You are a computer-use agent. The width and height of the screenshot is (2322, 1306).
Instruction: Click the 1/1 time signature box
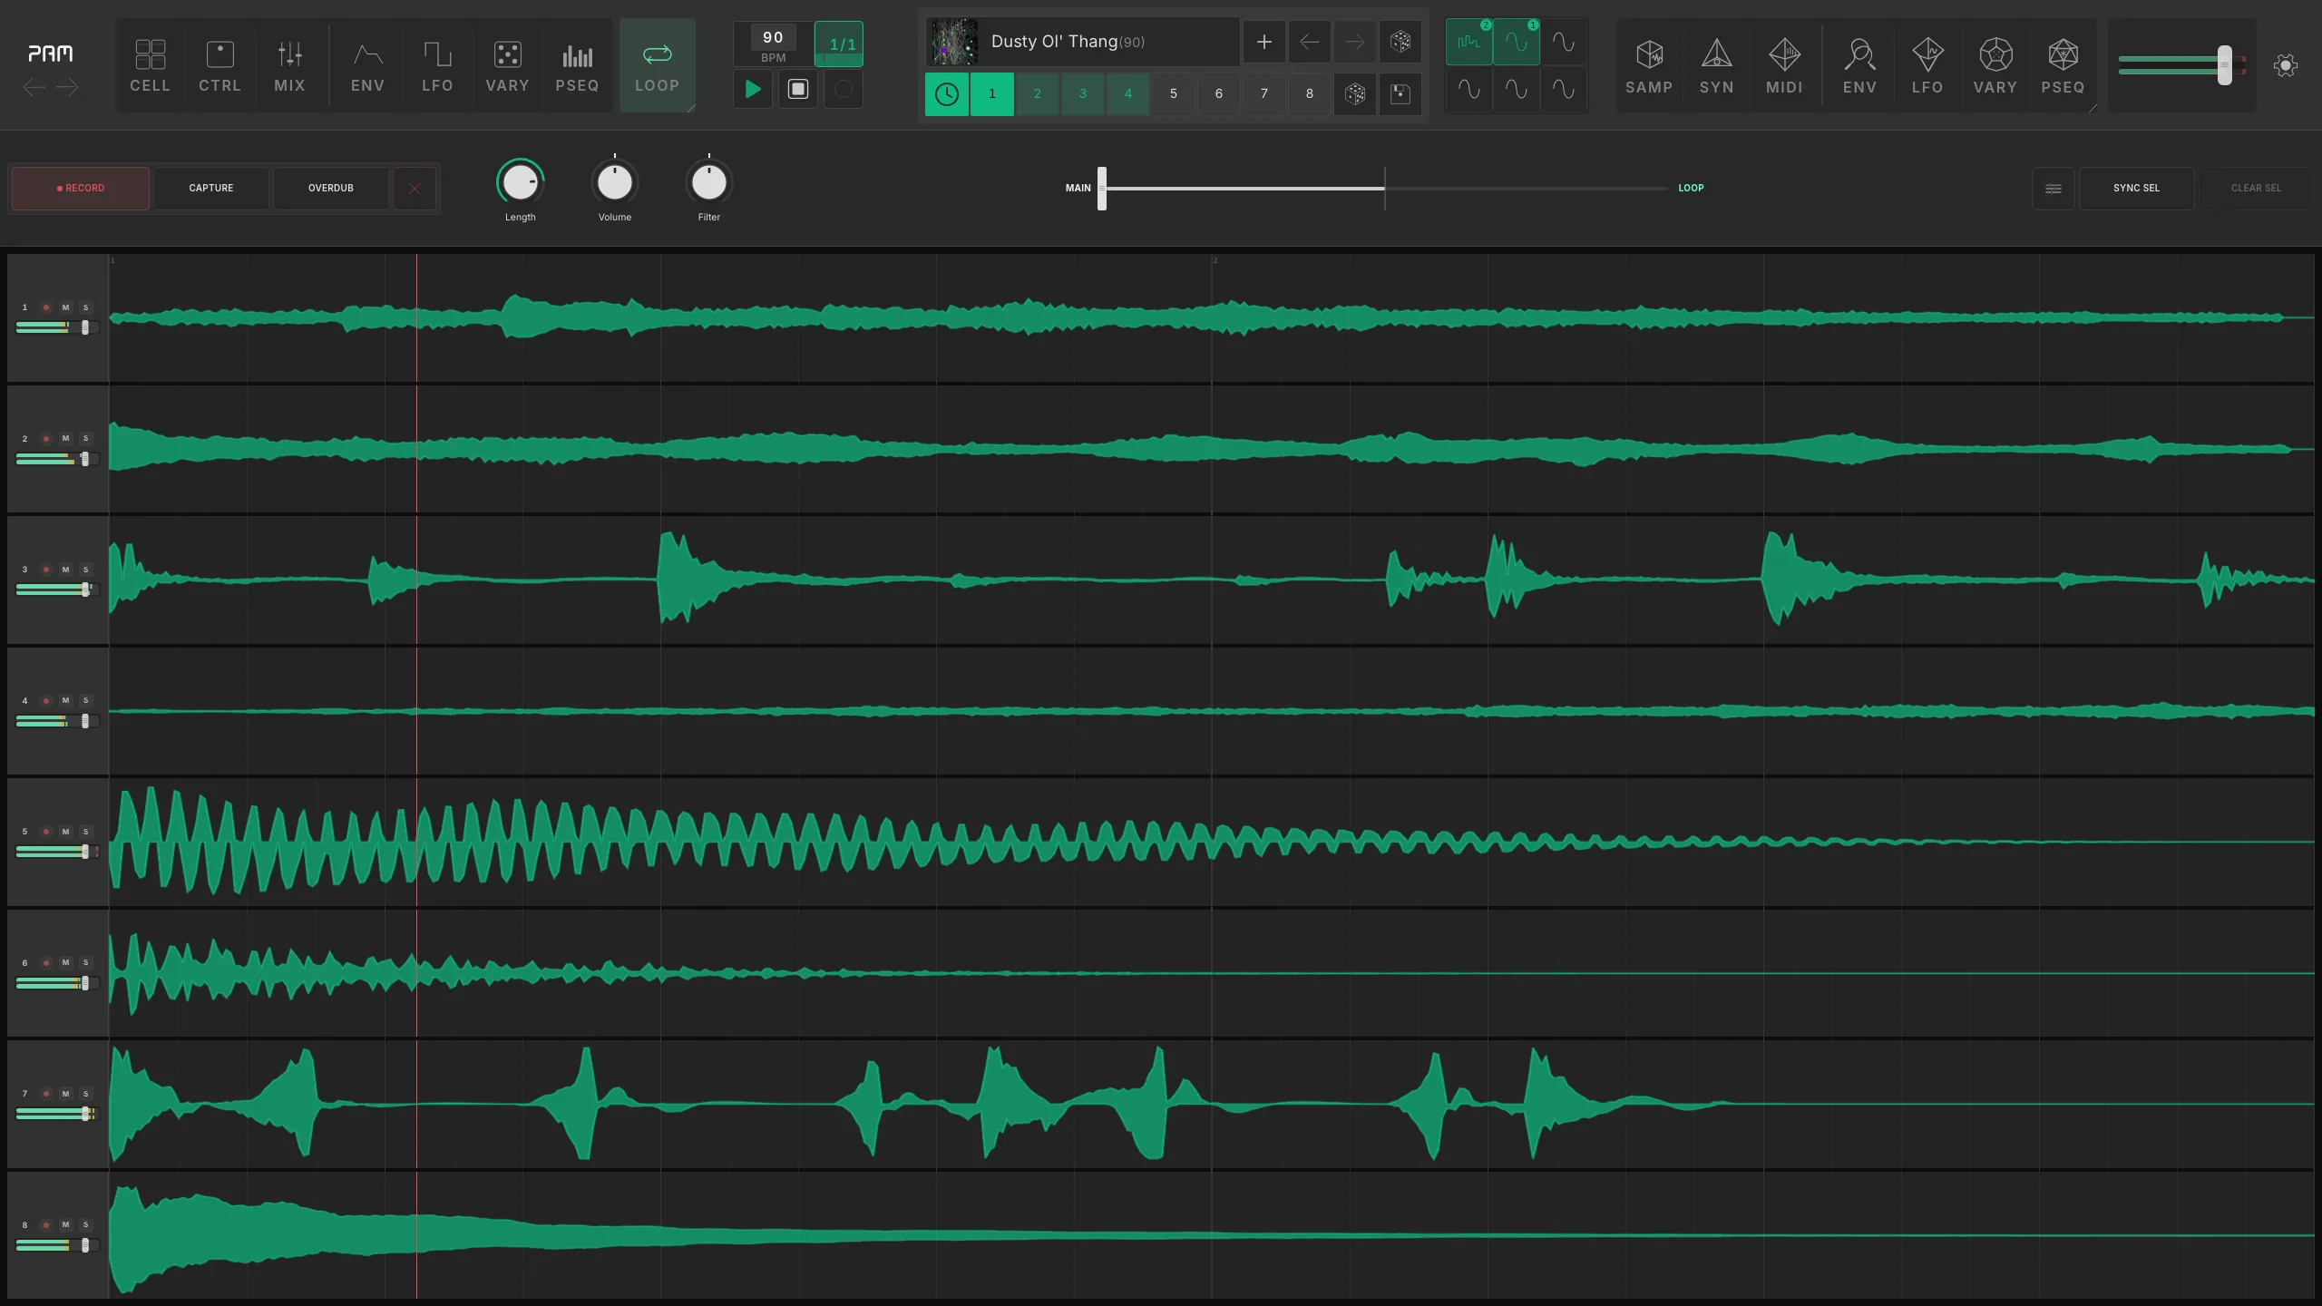(840, 44)
